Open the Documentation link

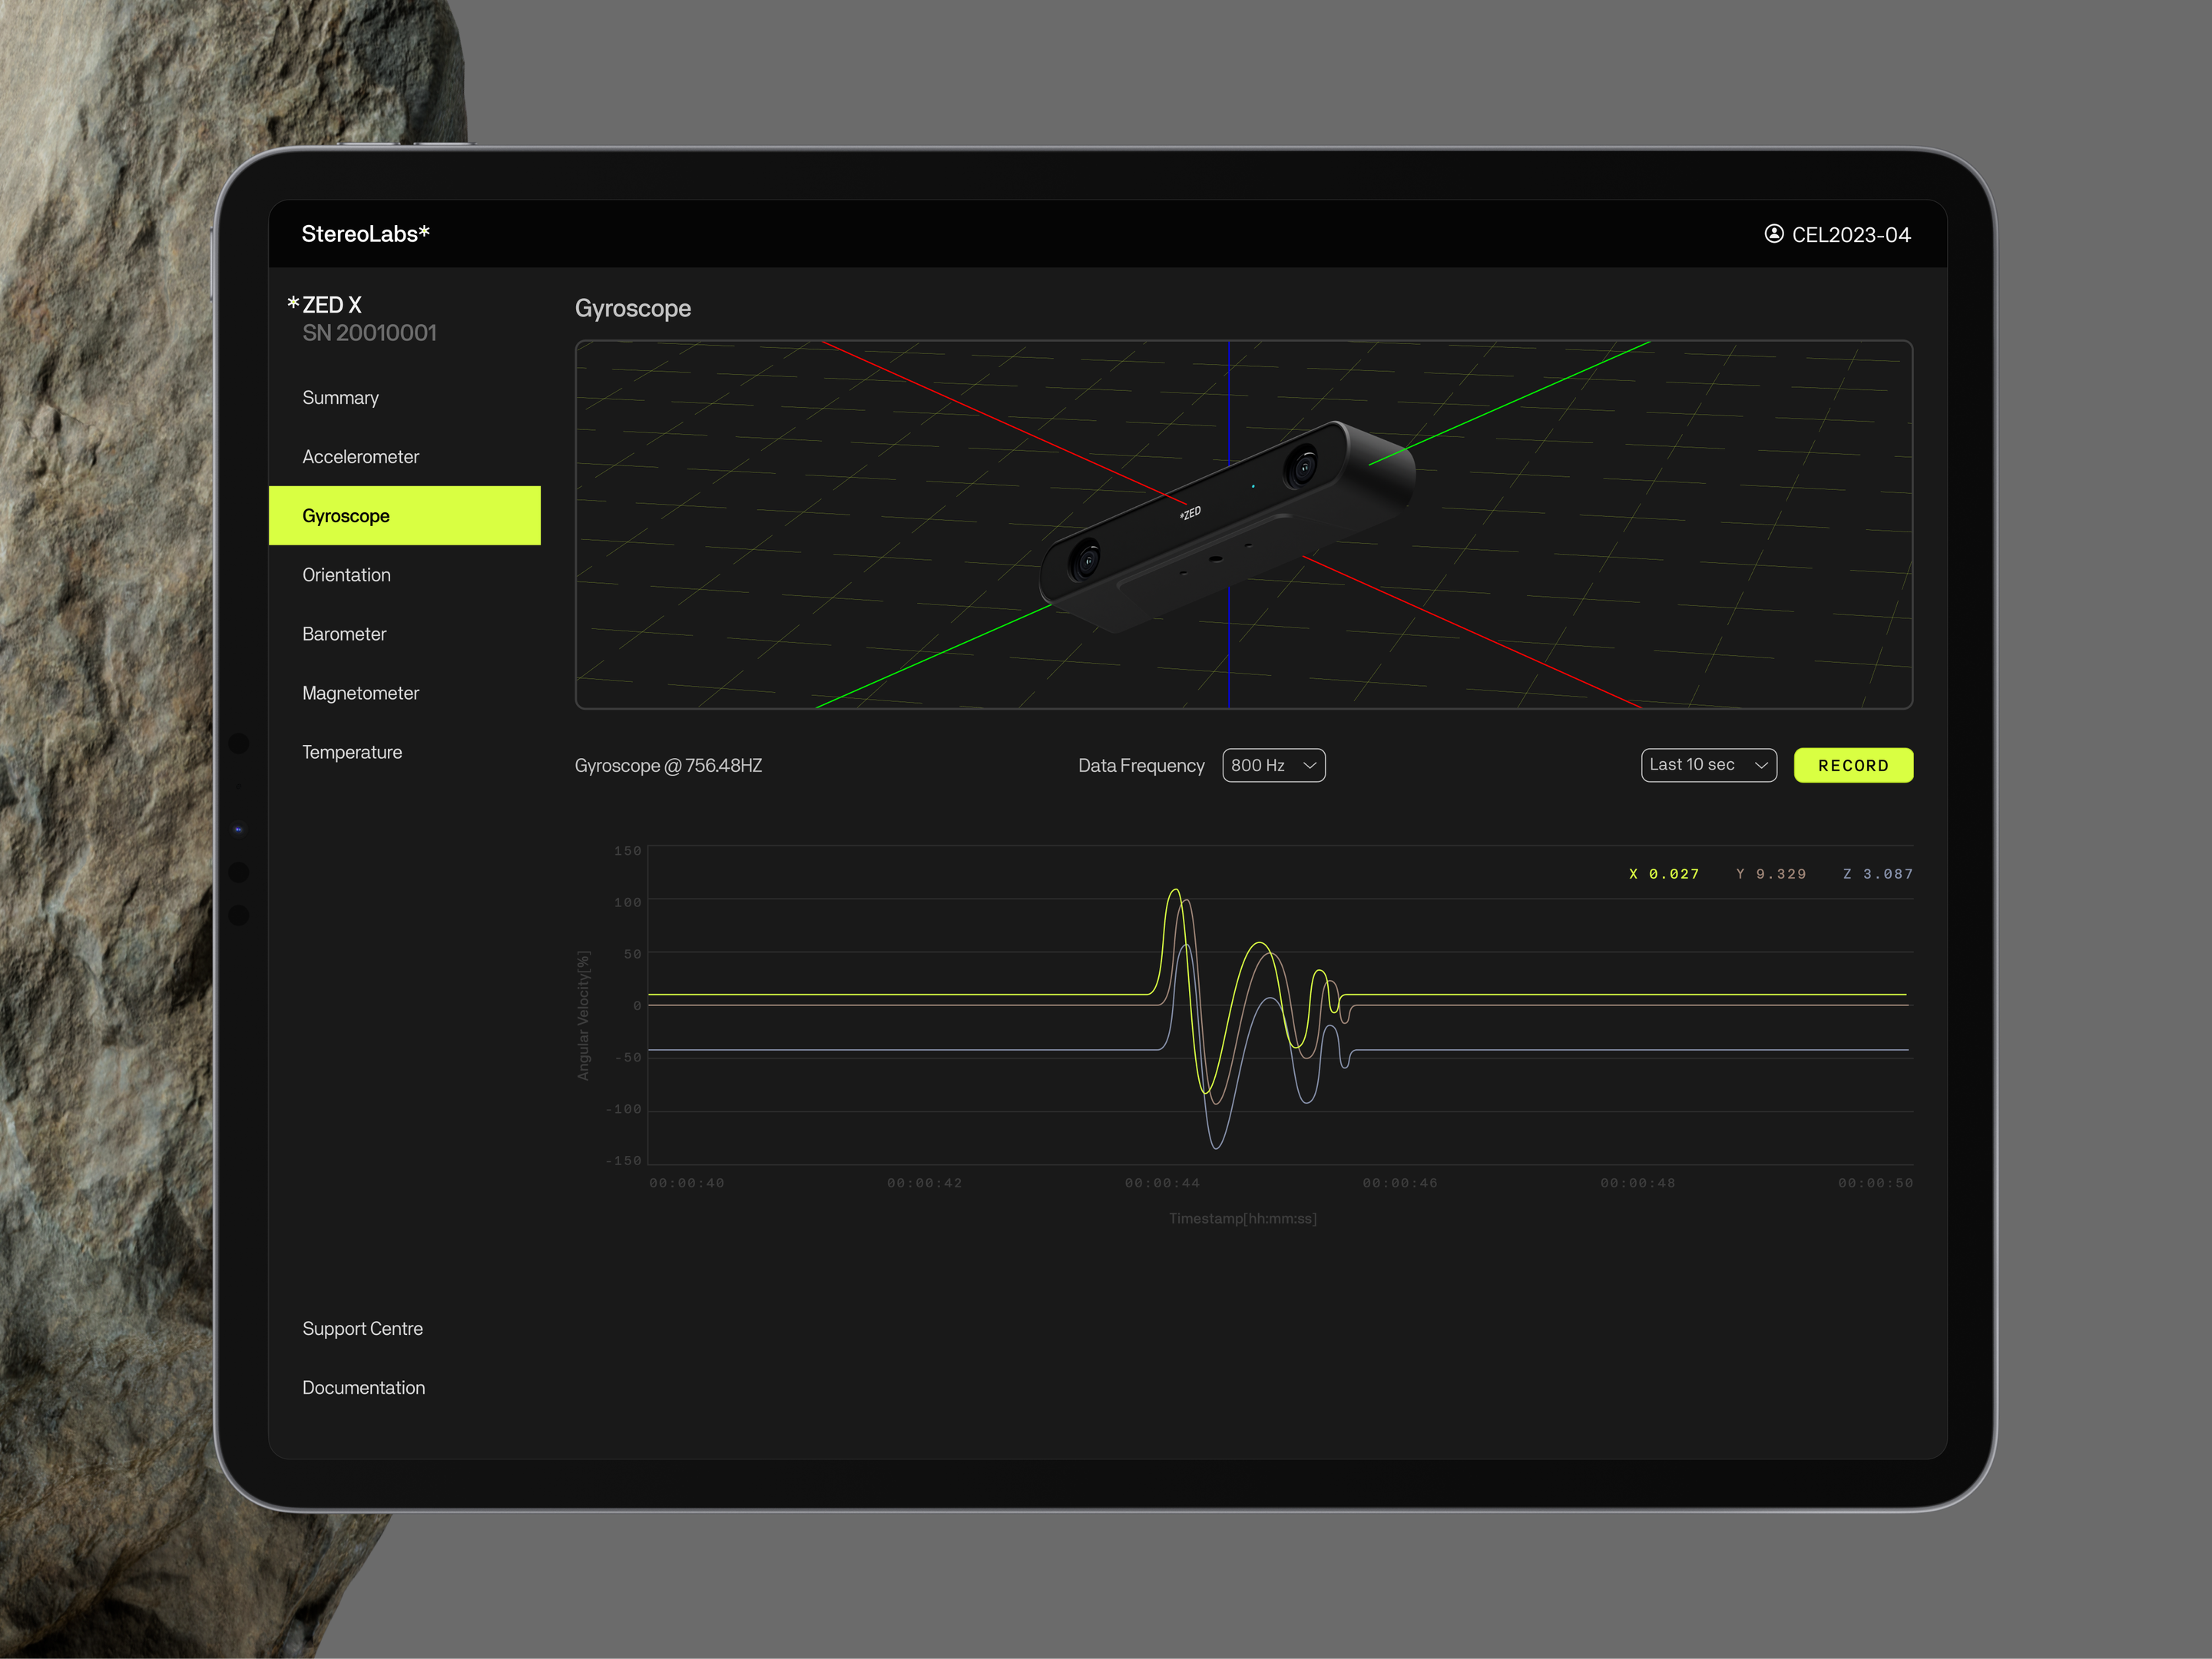coord(363,1388)
